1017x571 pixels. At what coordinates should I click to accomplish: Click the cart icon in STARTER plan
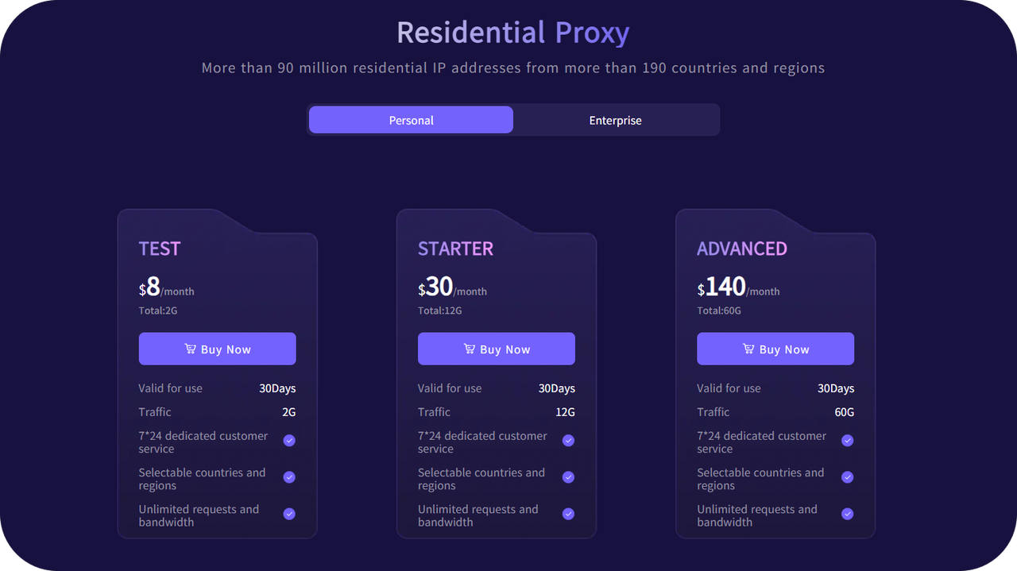[470, 349]
